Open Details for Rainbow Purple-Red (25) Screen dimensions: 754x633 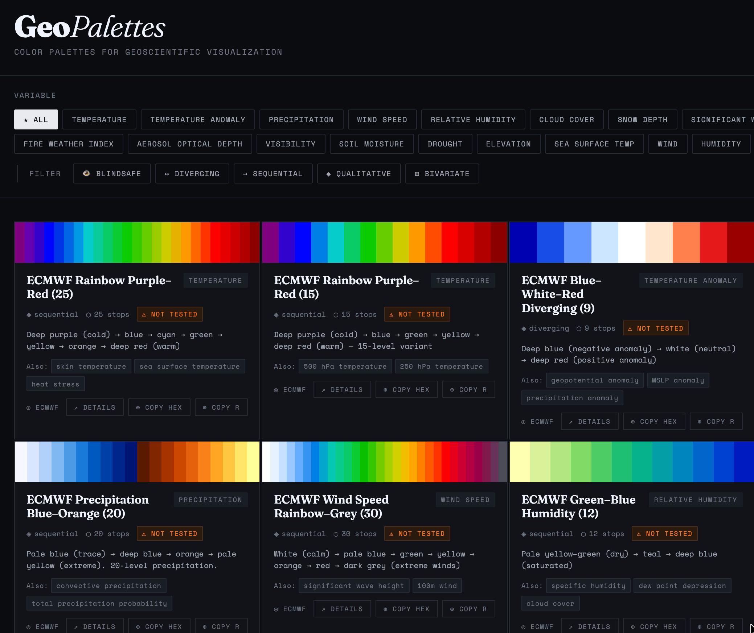(95, 407)
